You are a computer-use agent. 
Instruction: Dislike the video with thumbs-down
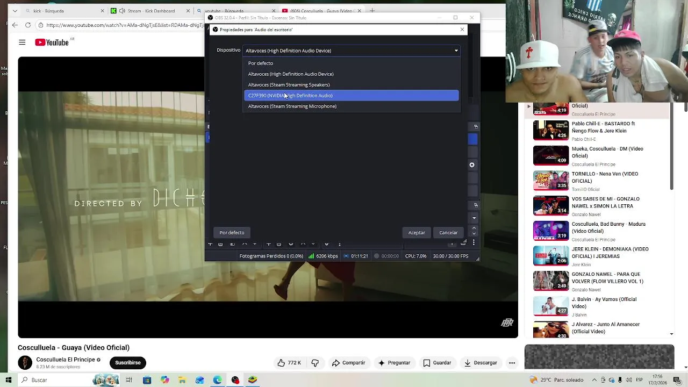pyautogui.click(x=315, y=363)
